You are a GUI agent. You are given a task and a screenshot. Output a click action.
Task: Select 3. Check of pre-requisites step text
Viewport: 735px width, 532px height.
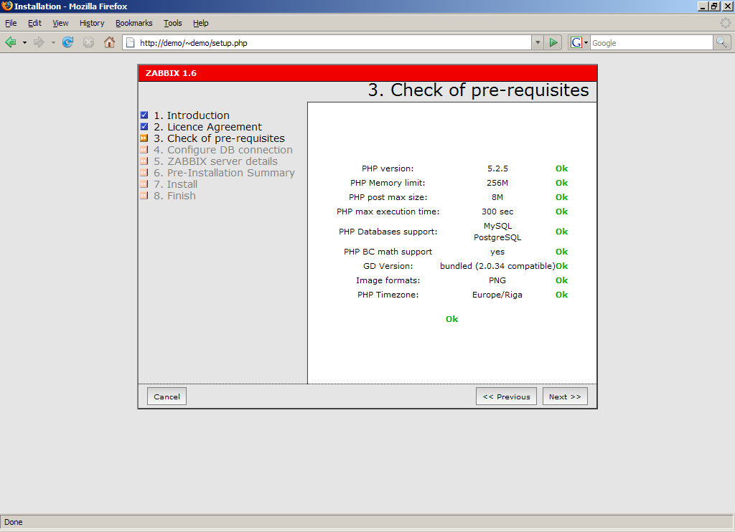tap(220, 138)
